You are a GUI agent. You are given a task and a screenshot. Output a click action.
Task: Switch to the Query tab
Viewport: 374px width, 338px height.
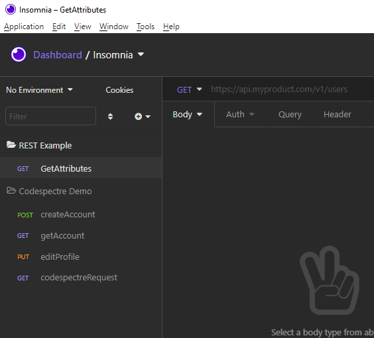point(290,115)
